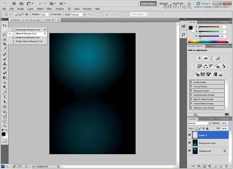Hide the Background copy layer
Viewport: 233px width, 169px height.
(190, 143)
